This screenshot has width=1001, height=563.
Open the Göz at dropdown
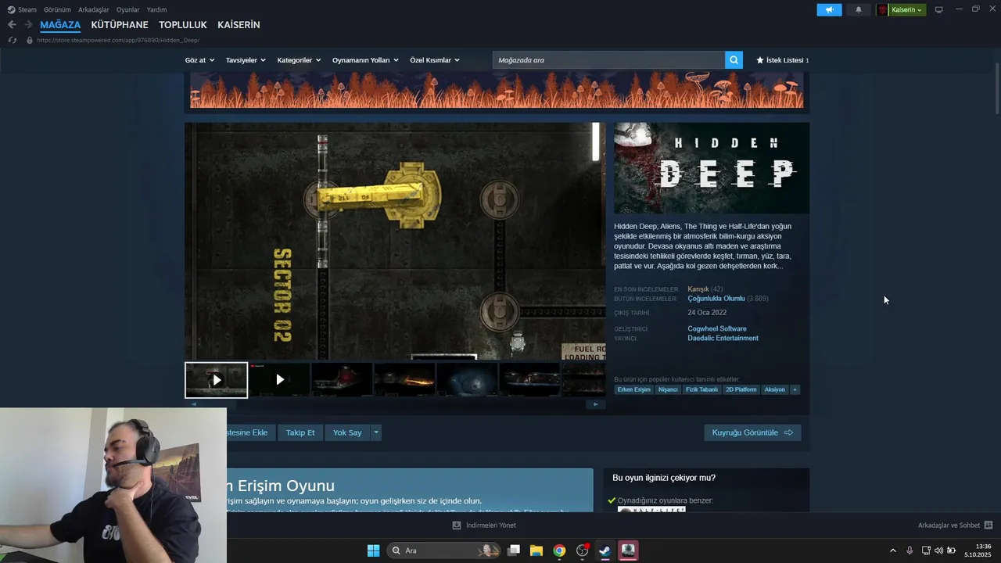(199, 60)
